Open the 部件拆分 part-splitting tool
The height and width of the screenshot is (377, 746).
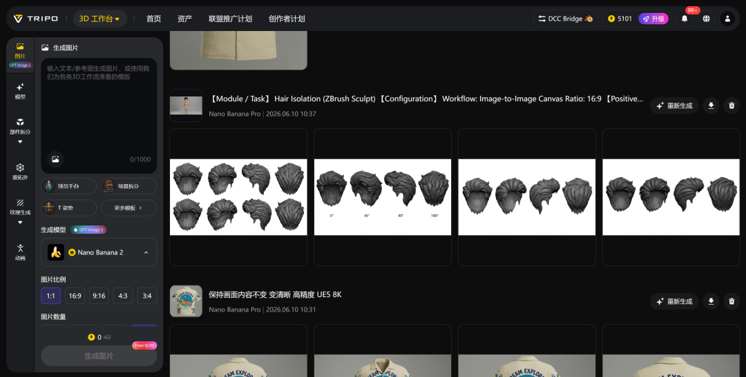click(x=20, y=126)
